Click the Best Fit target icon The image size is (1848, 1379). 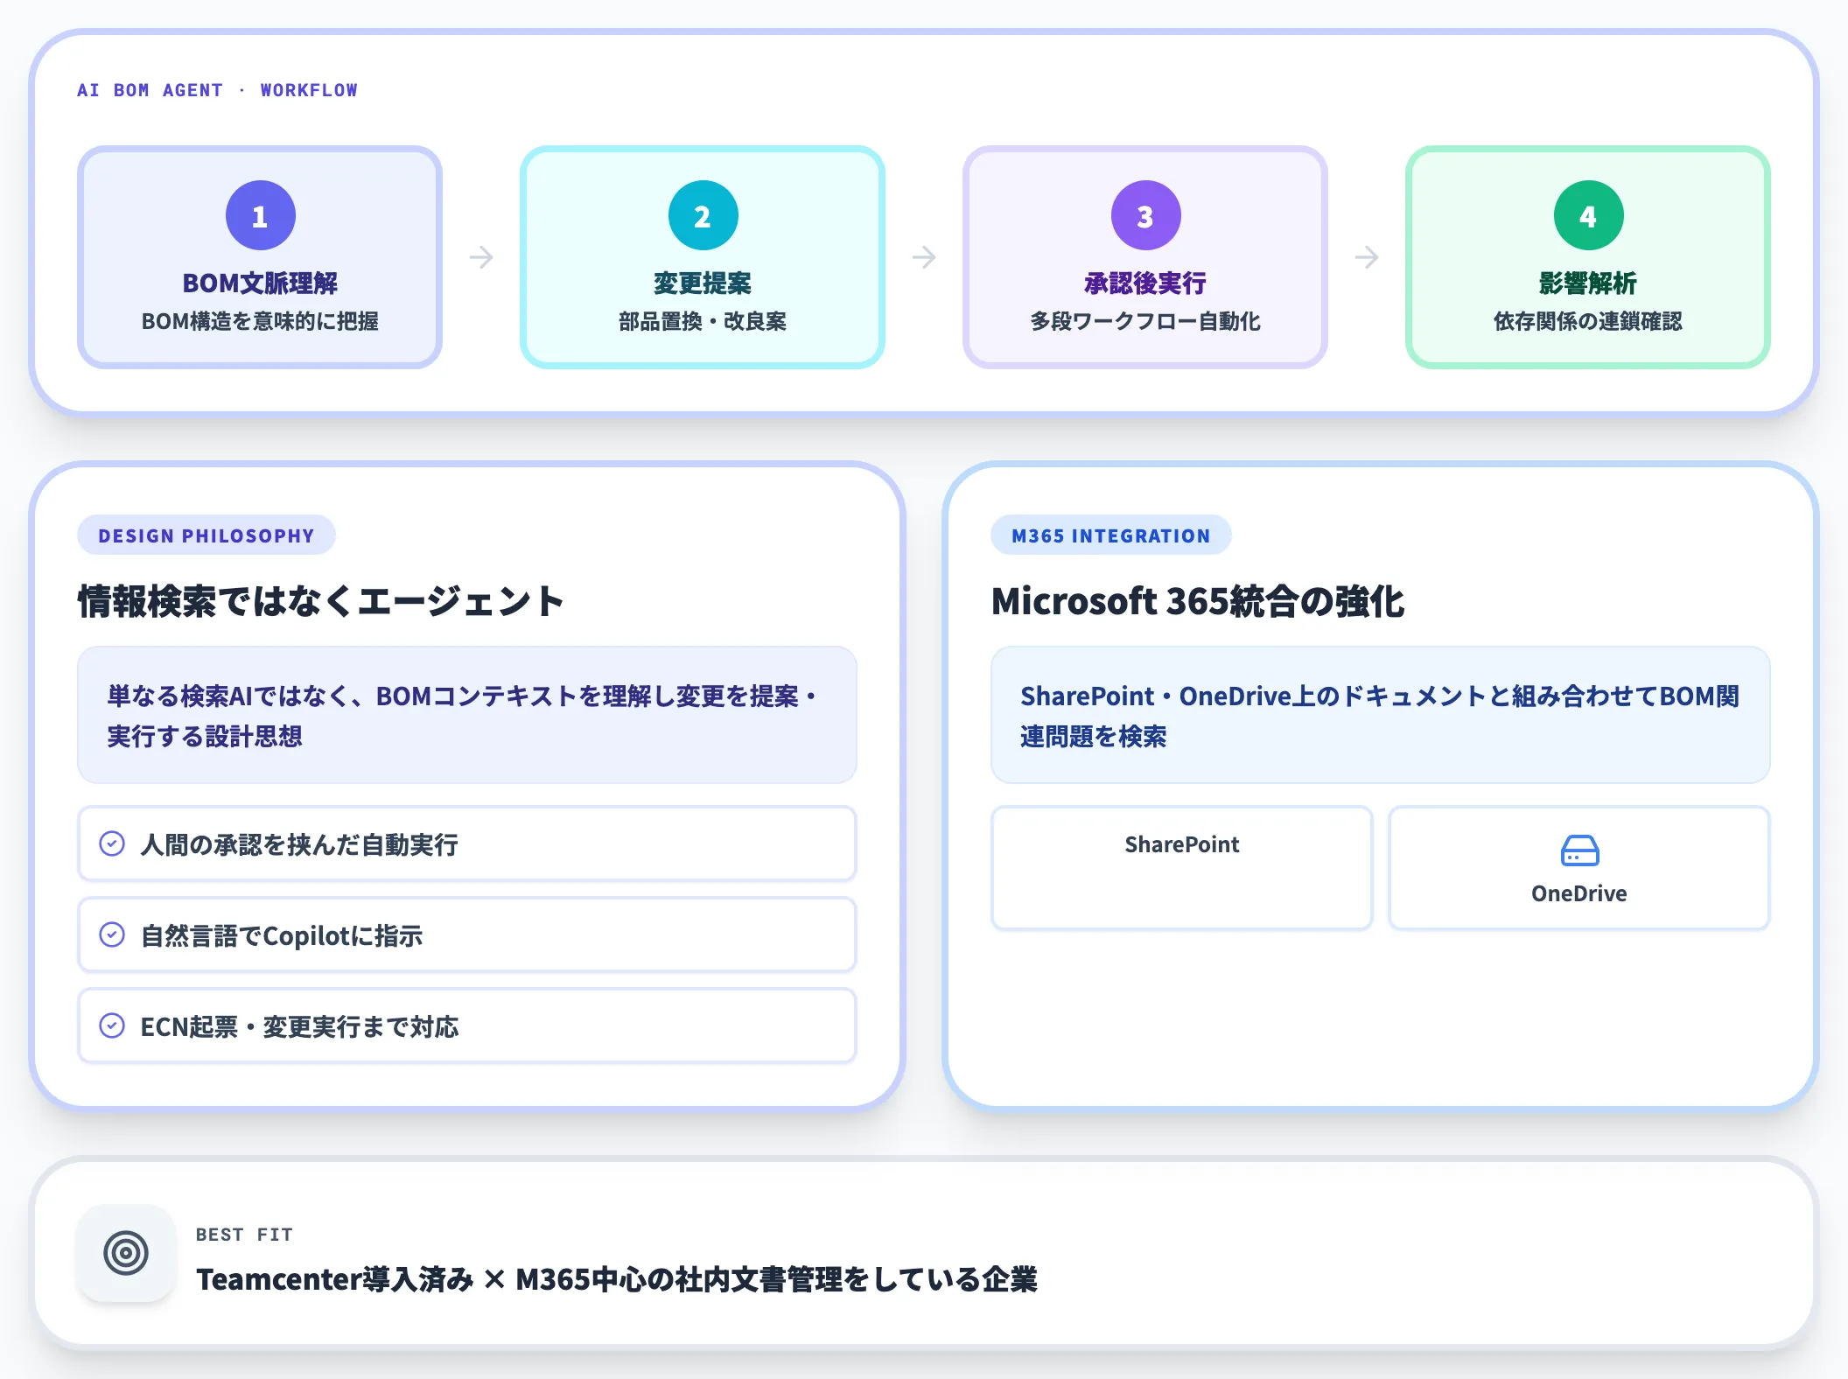pyautogui.click(x=126, y=1253)
